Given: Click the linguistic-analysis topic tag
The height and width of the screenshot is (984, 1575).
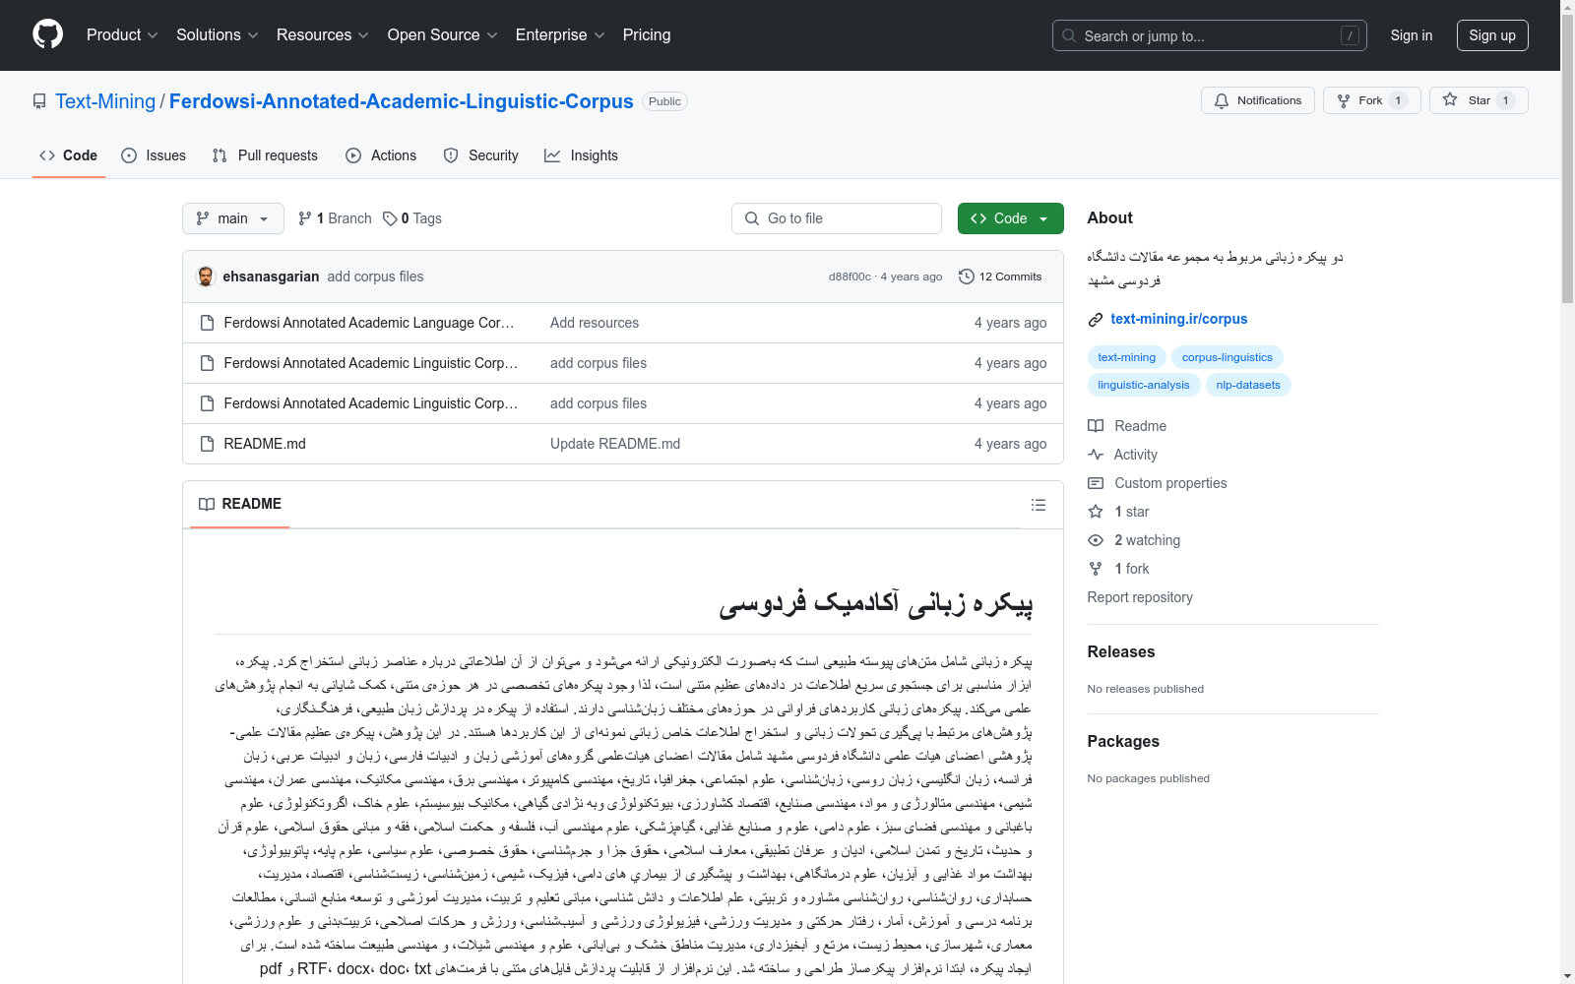Looking at the screenshot, I should coord(1144,385).
